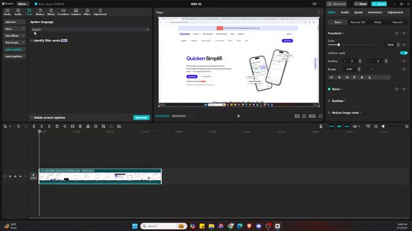
Task: Click the aspect ratio icon in the player
Action: pos(312,116)
